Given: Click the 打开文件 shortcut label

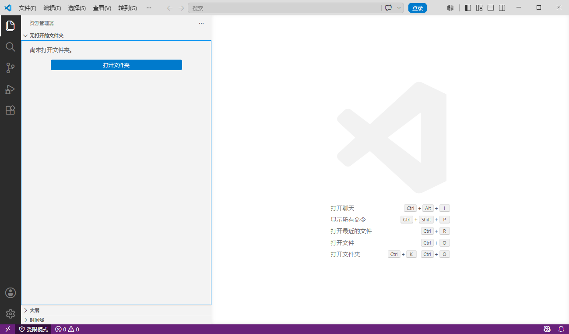Looking at the screenshot, I should pyautogui.click(x=342, y=243).
